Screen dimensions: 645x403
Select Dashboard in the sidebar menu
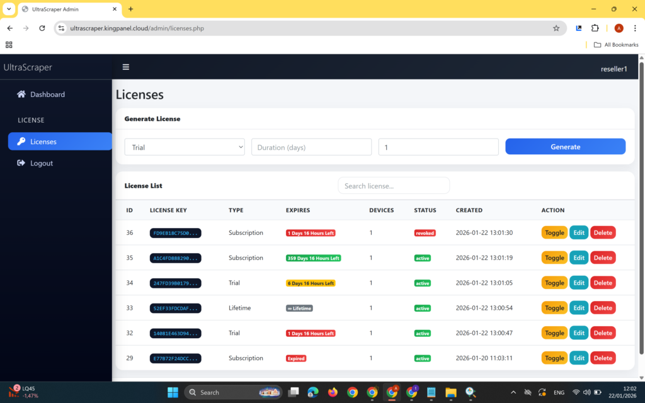click(47, 94)
